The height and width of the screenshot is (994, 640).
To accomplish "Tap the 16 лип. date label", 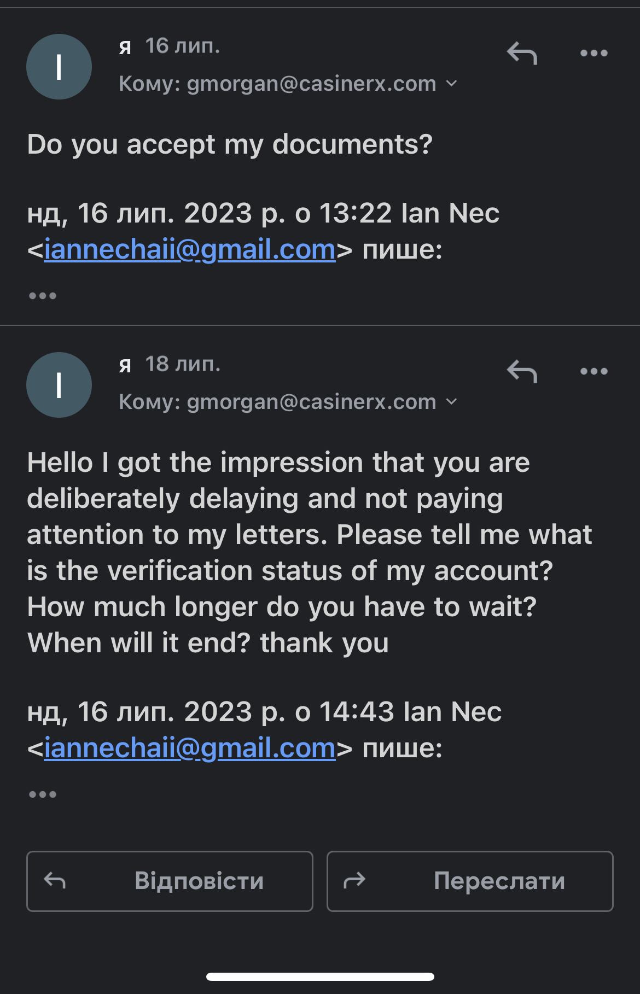I will tap(182, 46).
